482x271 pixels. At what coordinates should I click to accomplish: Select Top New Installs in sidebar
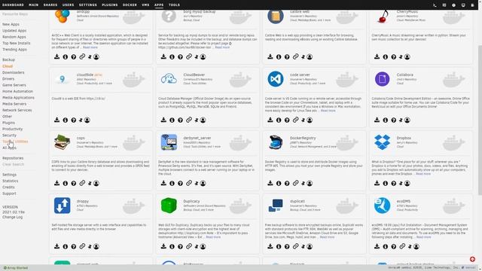click(x=17, y=43)
